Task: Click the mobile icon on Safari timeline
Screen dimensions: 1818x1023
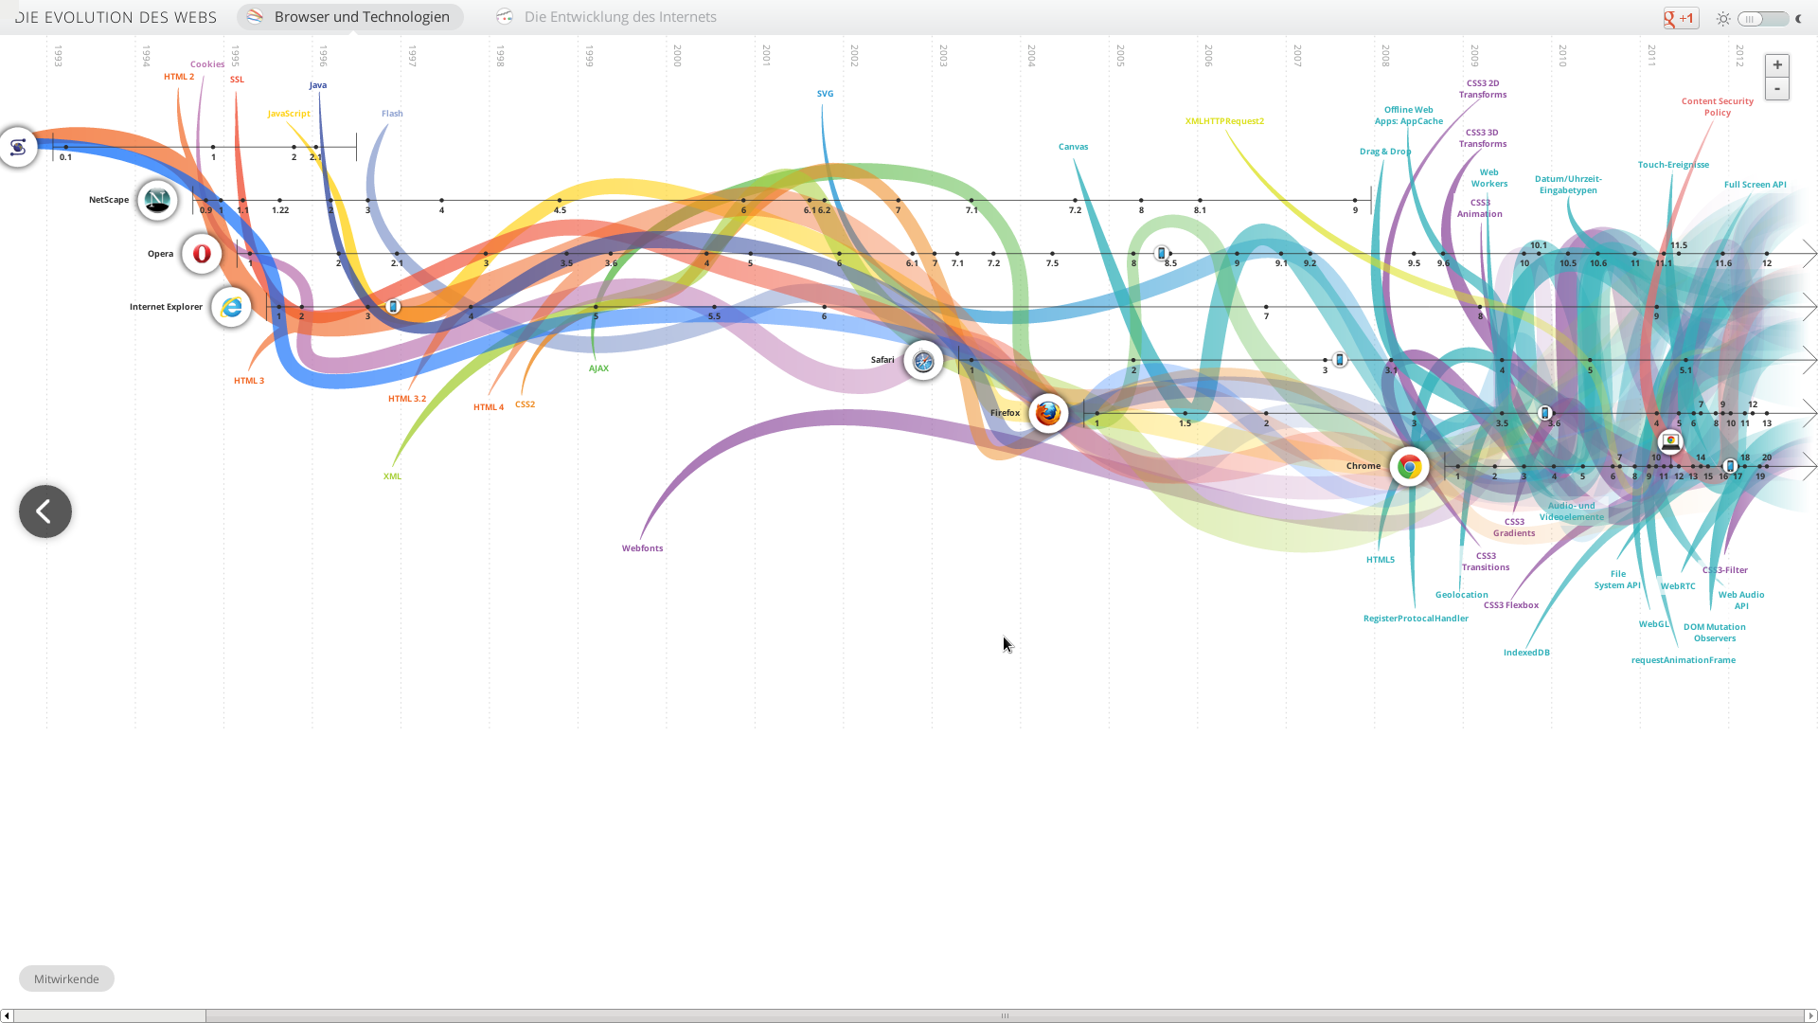Action: click(1339, 359)
